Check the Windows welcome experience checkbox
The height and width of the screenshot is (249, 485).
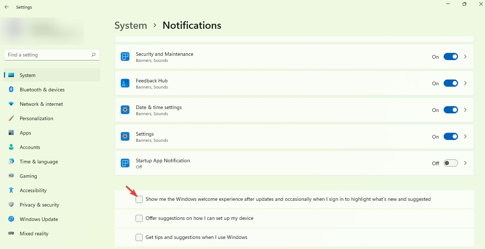point(139,199)
